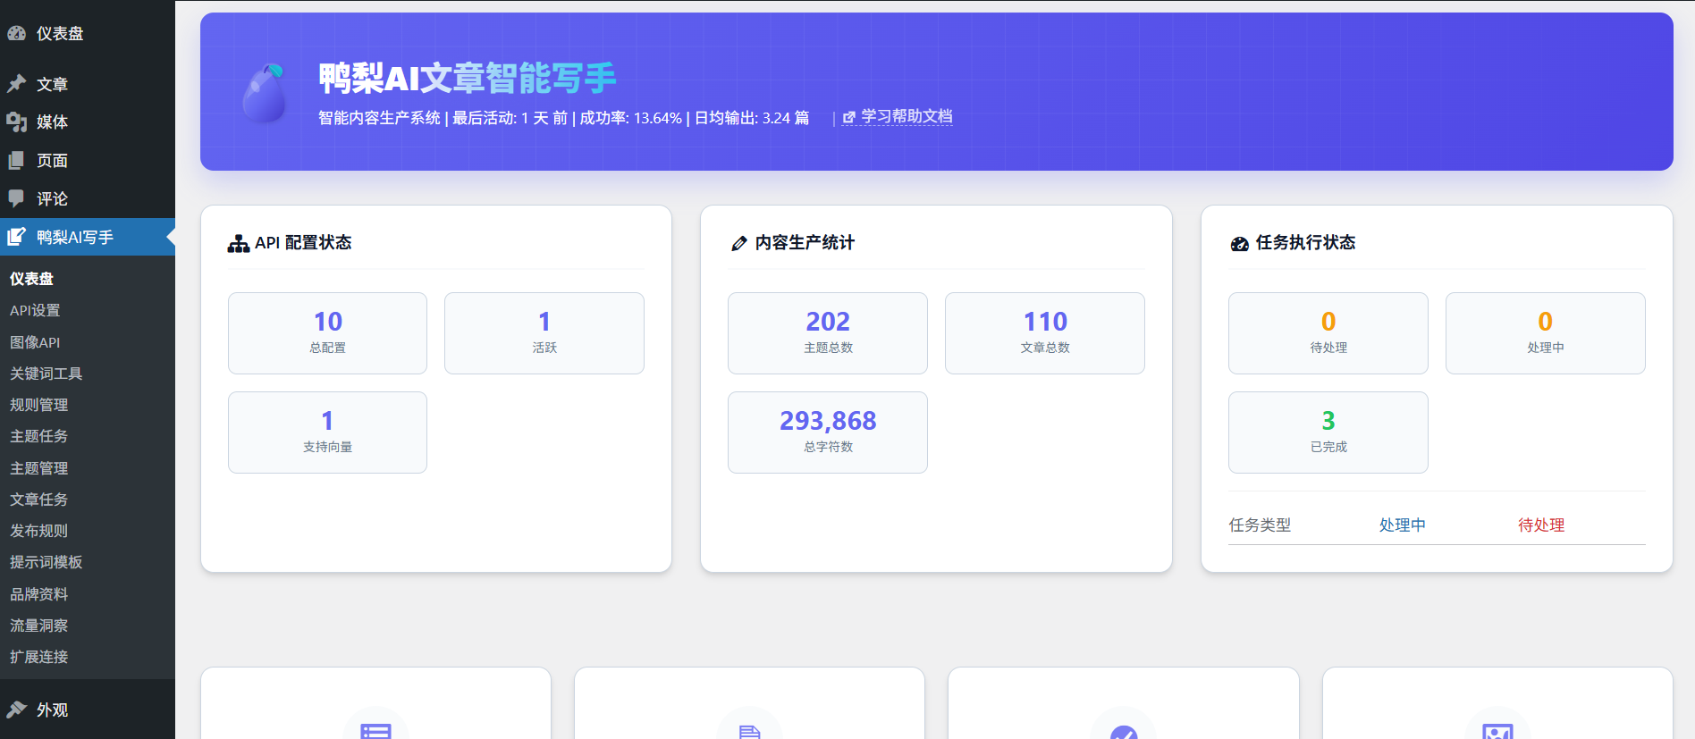
Task: Click the pushpin icon beside 文章
Action: coord(17,83)
